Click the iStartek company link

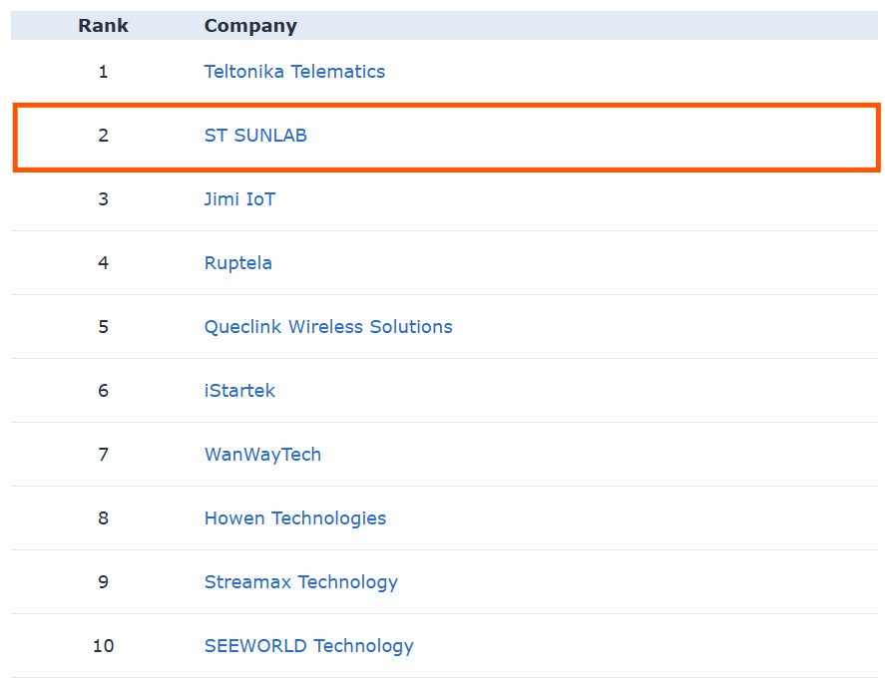click(x=239, y=391)
